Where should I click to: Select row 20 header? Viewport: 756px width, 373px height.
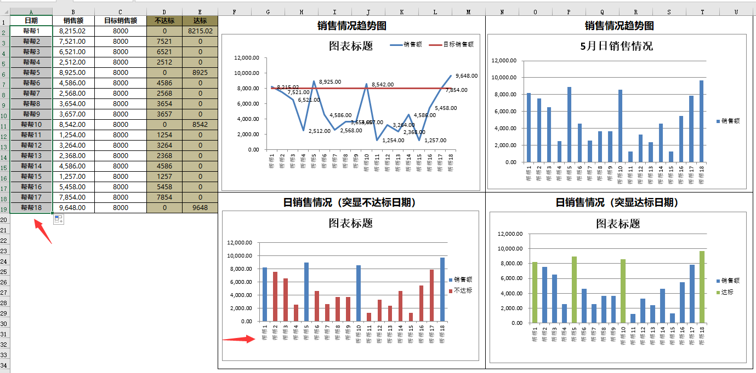point(5,219)
